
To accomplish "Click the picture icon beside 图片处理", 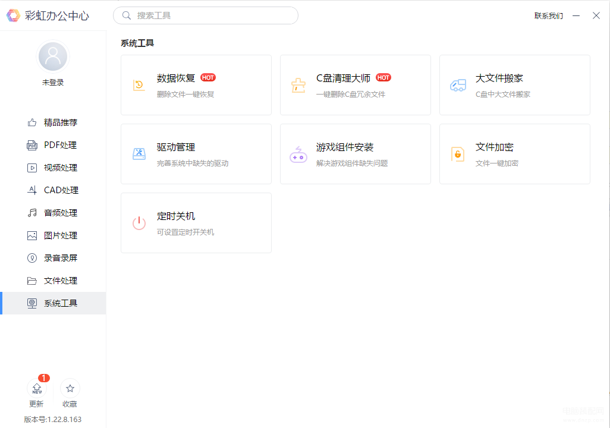I will [32, 235].
